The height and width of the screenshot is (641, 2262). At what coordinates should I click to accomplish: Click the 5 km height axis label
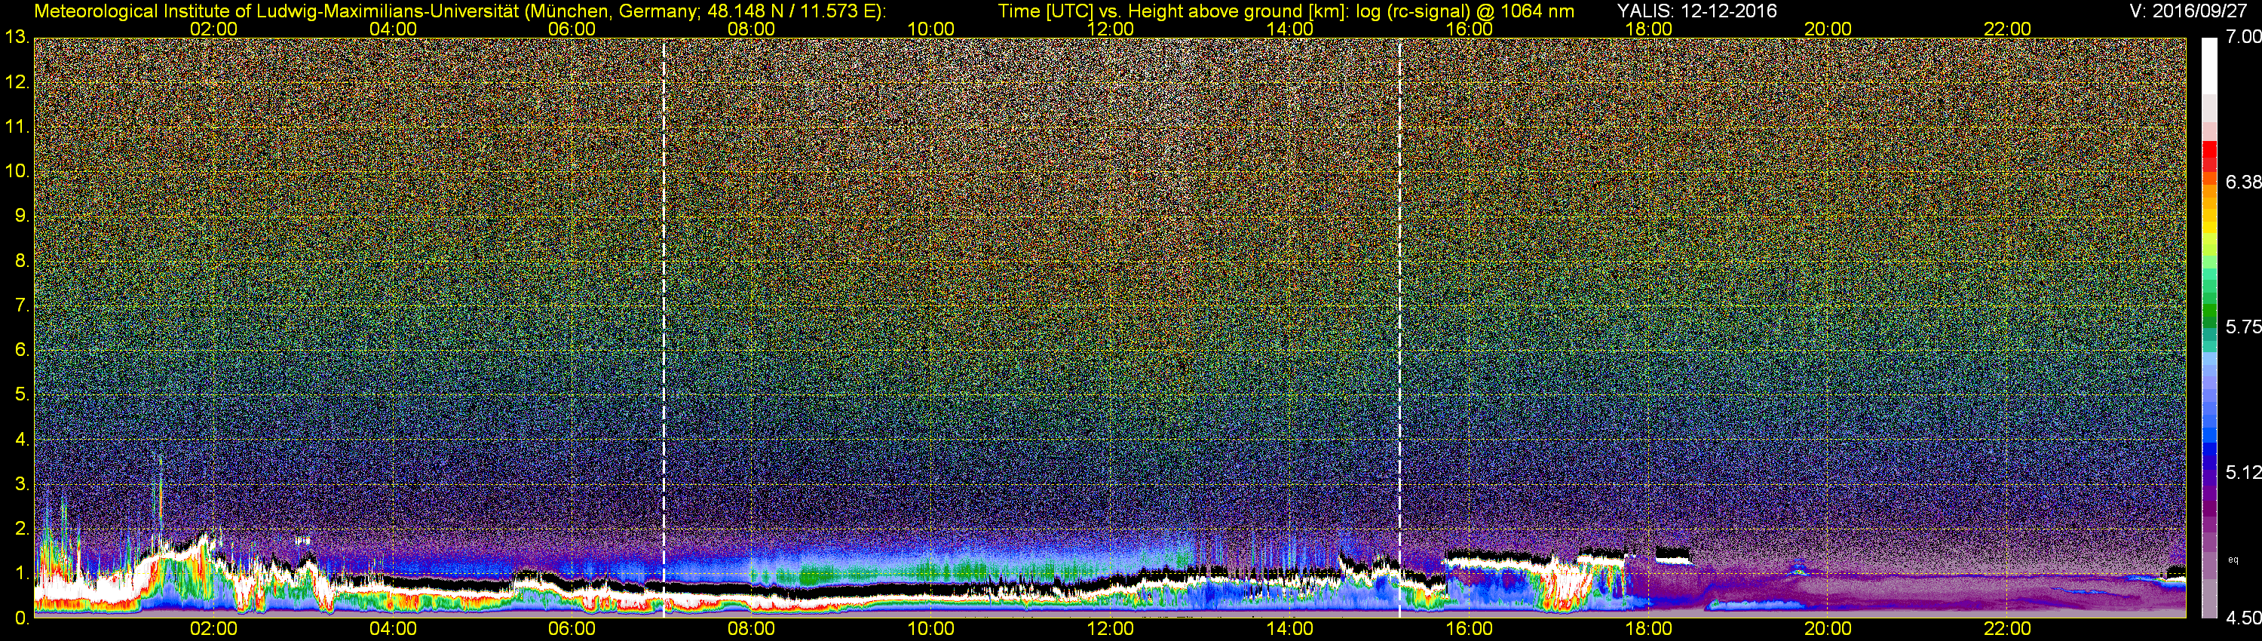(x=21, y=394)
